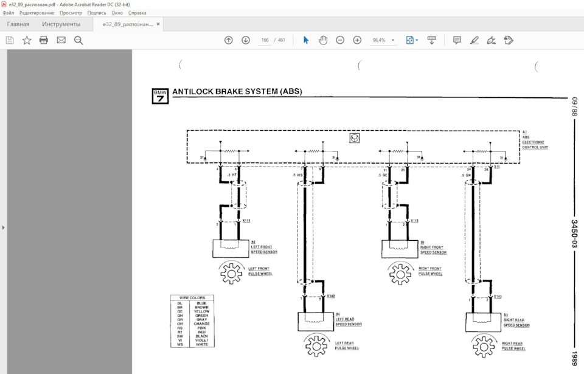Go to previous page arrow
The width and height of the screenshot is (584, 374).
point(229,40)
